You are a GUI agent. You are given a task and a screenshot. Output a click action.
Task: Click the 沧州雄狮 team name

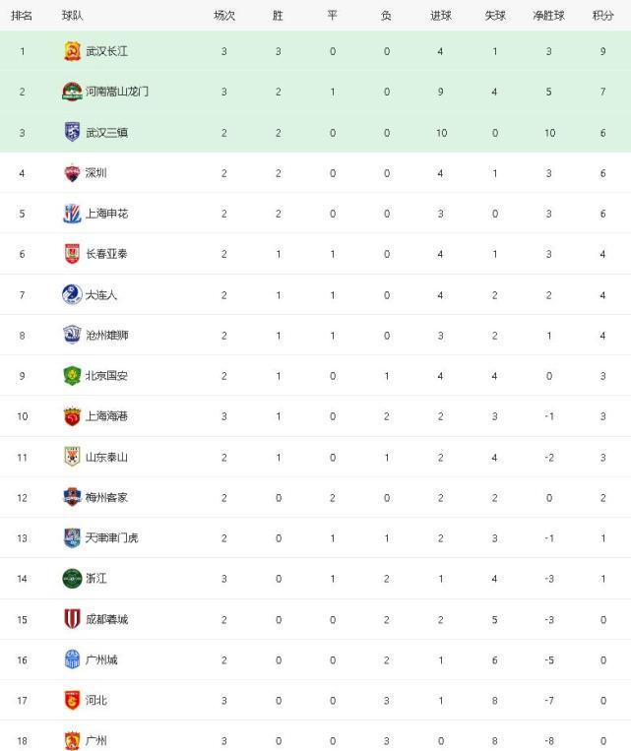107,336
